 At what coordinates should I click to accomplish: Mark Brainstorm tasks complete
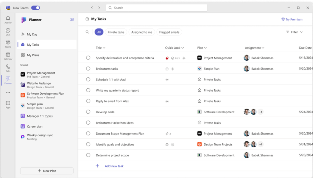click(x=88, y=68)
